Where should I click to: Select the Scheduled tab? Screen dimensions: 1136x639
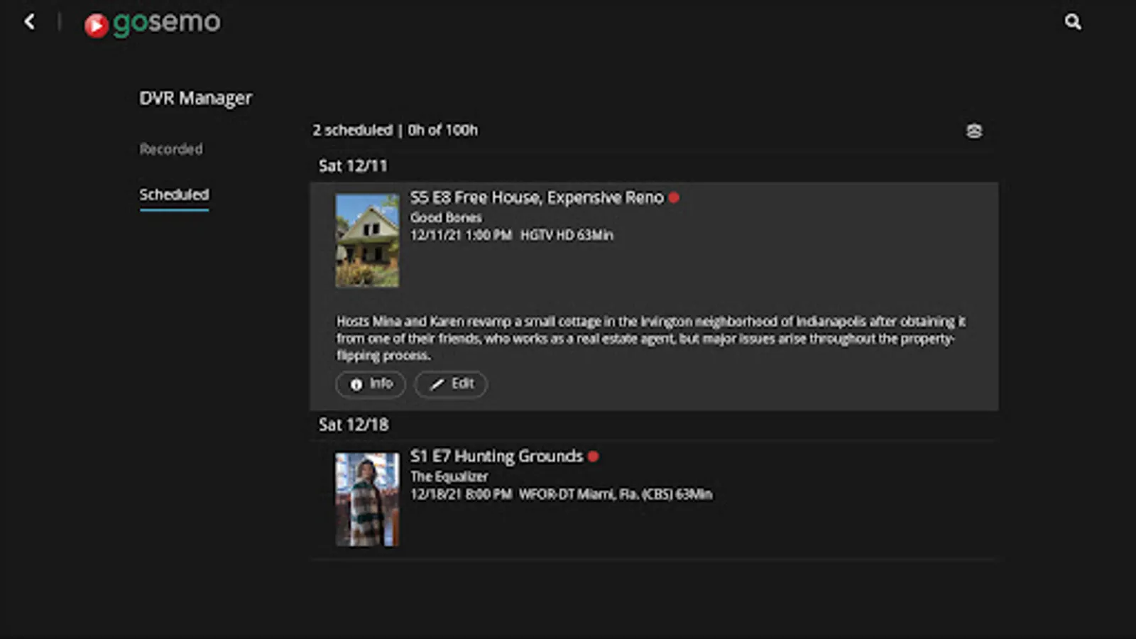pyautogui.click(x=174, y=195)
